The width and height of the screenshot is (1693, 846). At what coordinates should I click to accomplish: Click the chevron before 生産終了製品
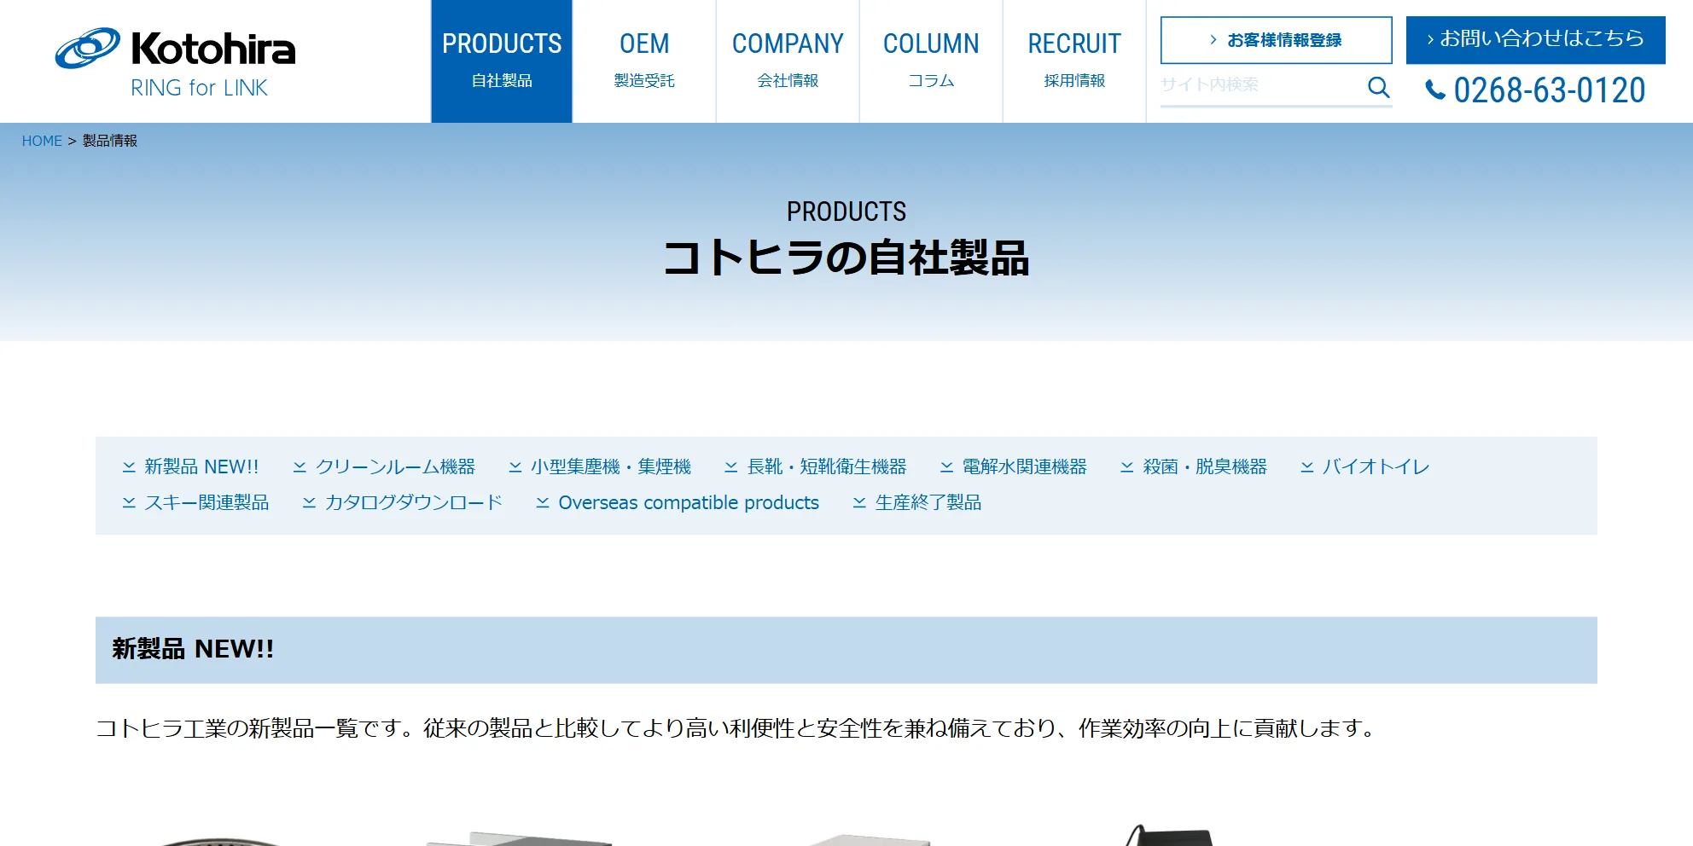[859, 503]
